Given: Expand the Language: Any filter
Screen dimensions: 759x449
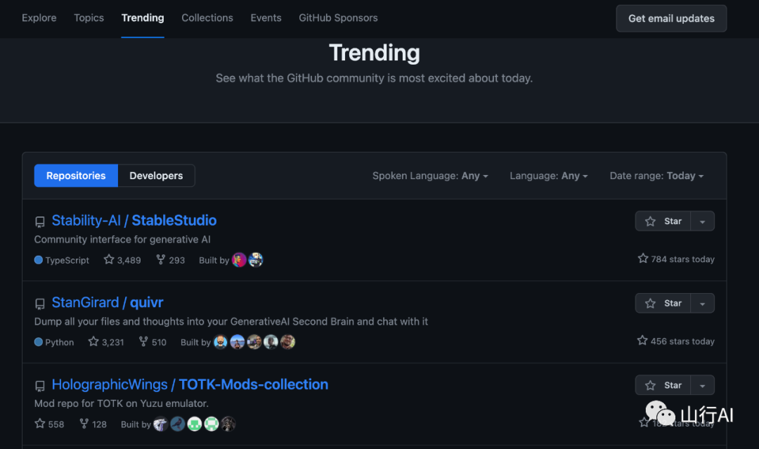Looking at the screenshot, I should click(x=549, y=176).
